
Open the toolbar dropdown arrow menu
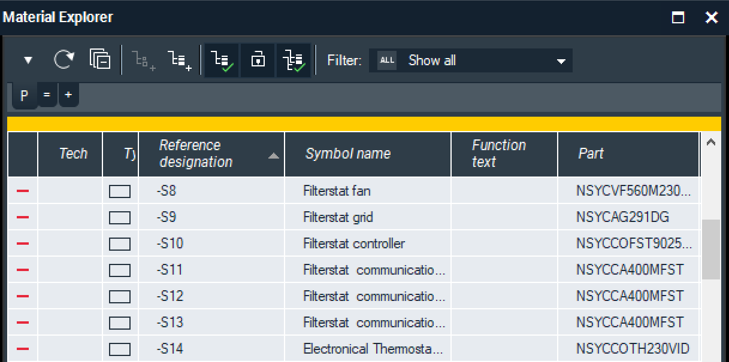point(28,60)
